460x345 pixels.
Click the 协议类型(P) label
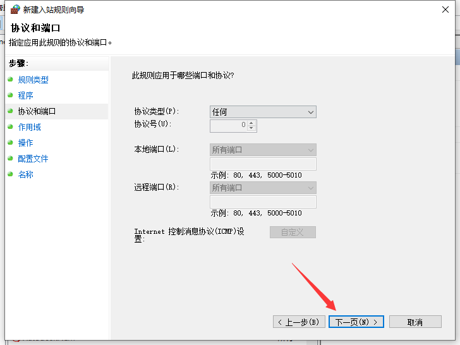tap(157, 111)
